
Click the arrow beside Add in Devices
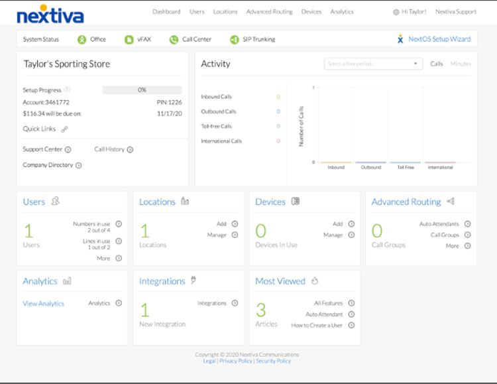coord(351,224)
